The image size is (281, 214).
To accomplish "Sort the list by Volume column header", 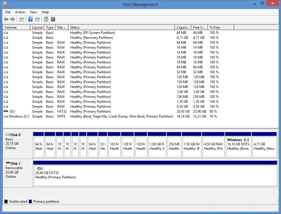I will (x=16, y=28).
